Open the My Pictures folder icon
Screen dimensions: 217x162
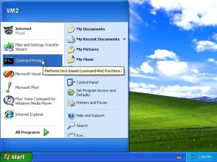[71, 49]
